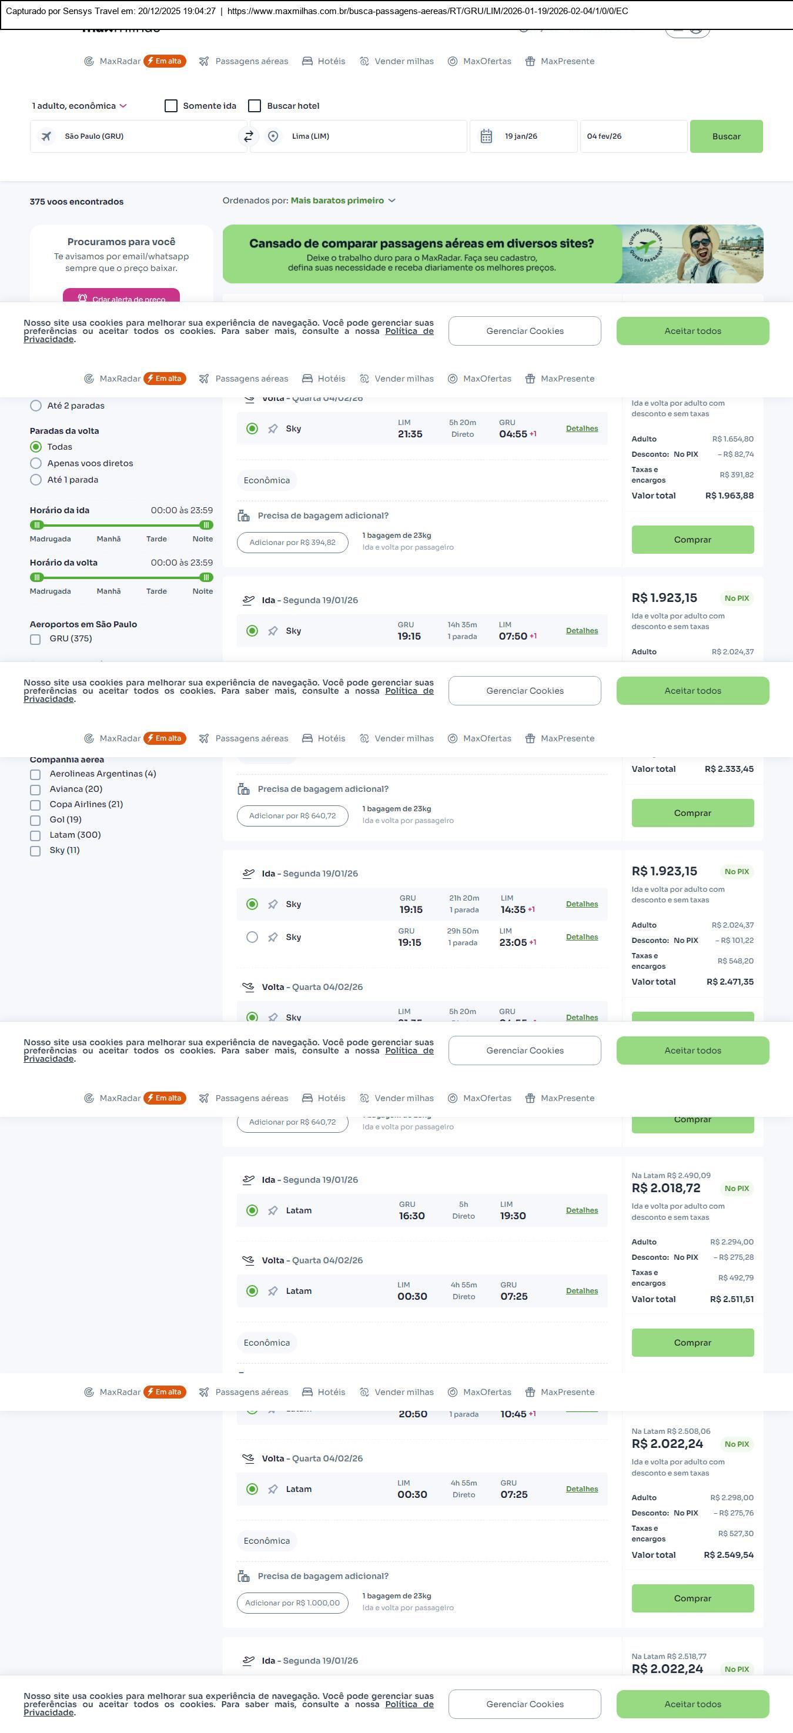Click the swap origin and destination icon

248,136
